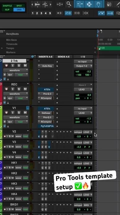Click the SENDS A-E column header

click(x=63, y=57)
